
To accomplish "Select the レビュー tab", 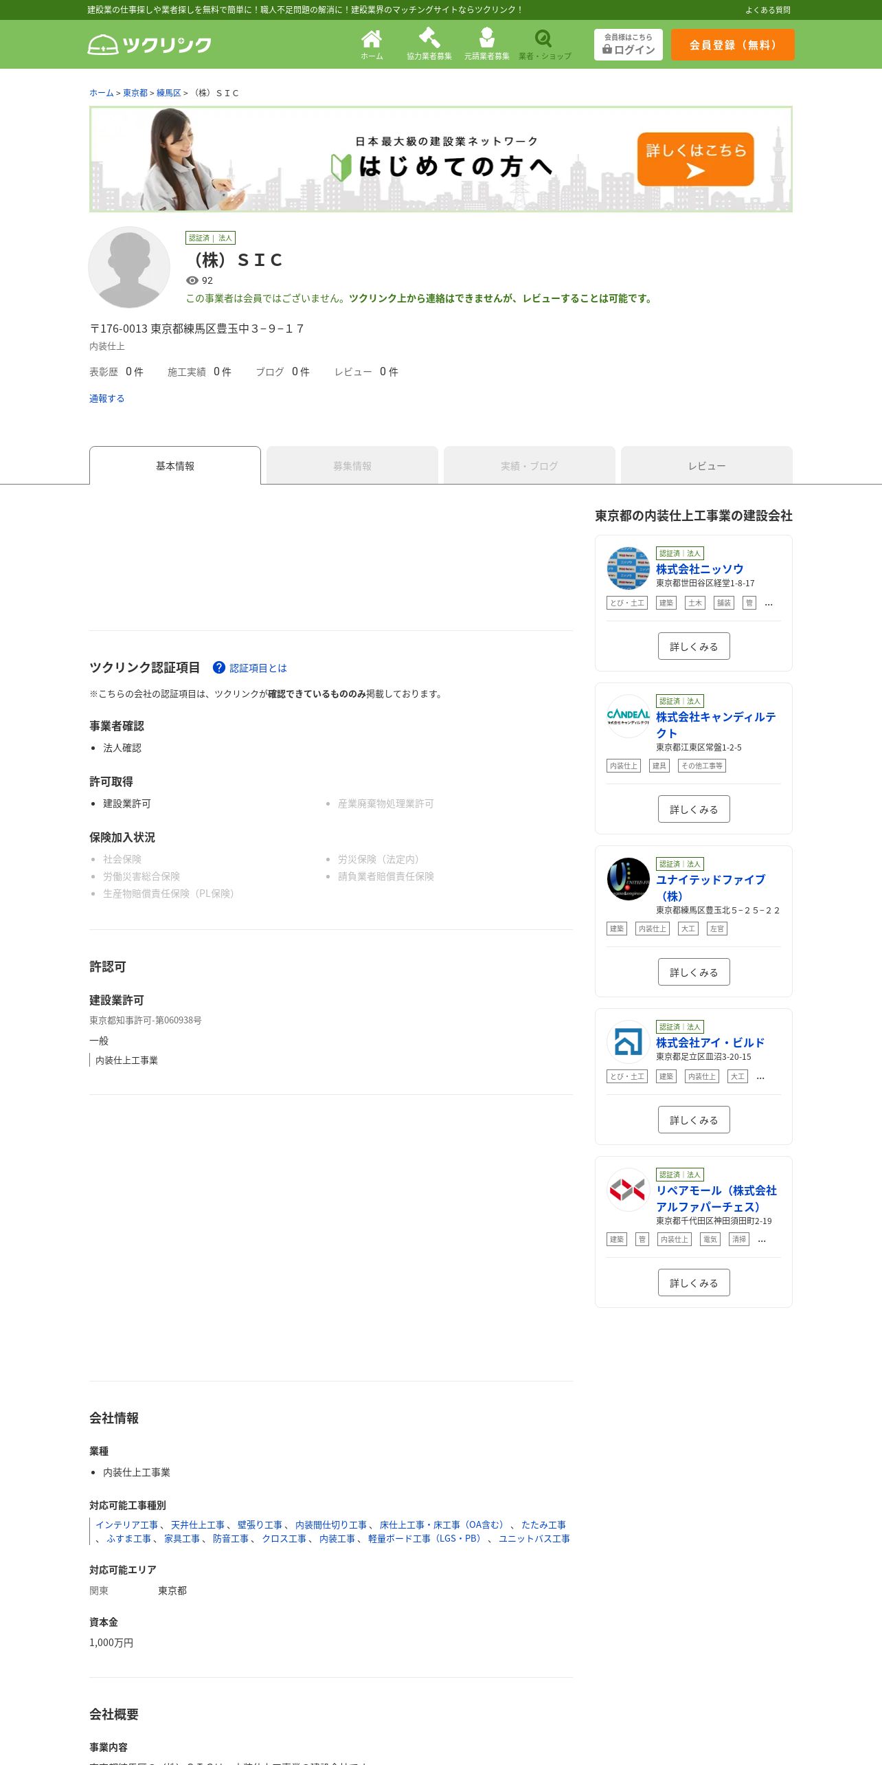I will pos(707,465).
